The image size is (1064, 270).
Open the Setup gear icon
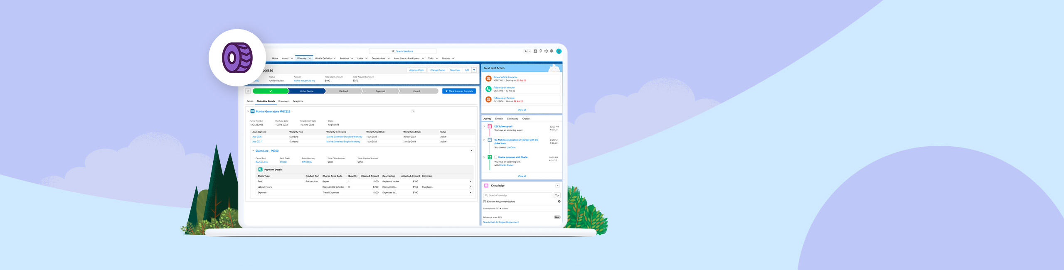click(546, 51)
